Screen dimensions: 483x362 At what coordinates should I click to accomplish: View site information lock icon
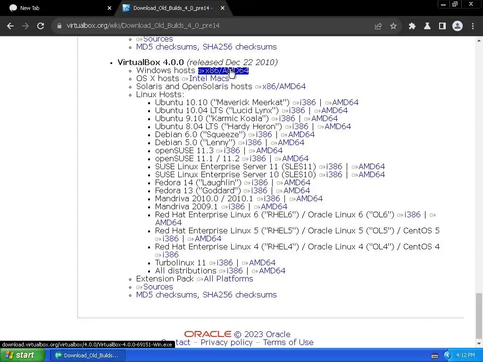click(x=59, y=26)
